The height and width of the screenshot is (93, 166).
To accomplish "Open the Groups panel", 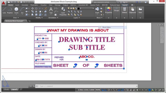I will 116,9.
